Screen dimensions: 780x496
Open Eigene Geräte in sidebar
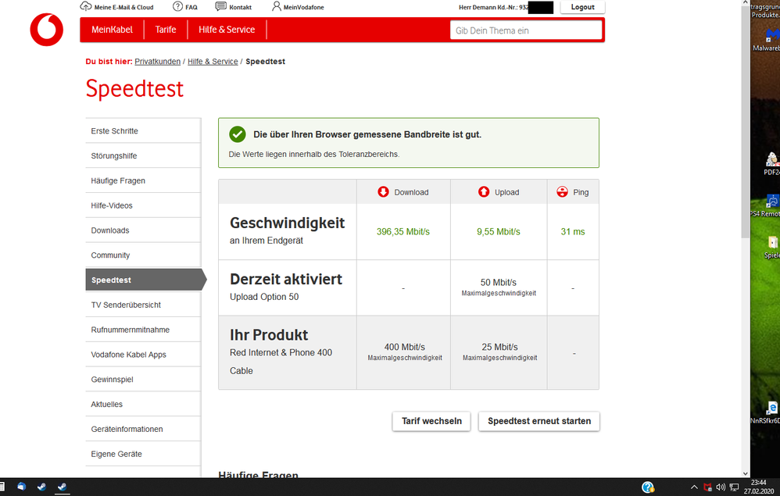click(x=143, y=454)
